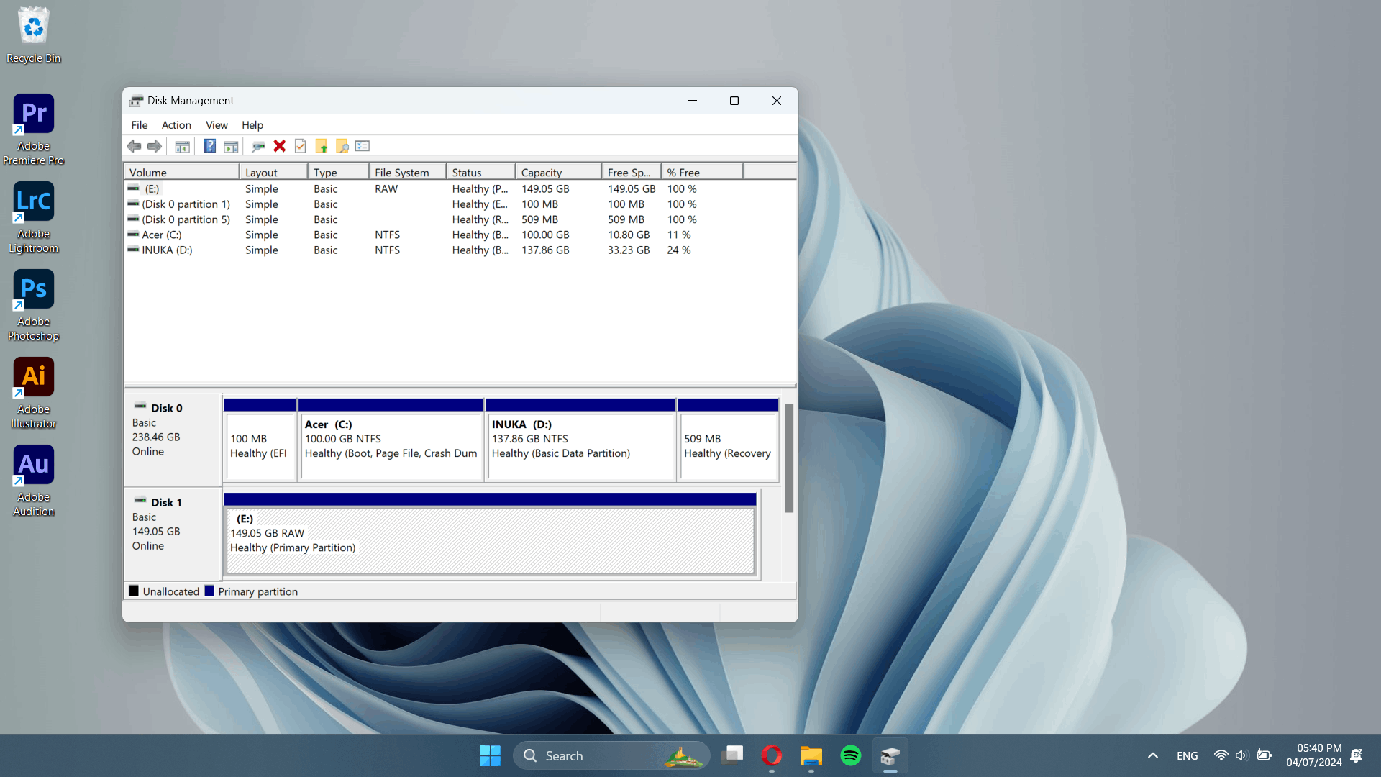The image size is (1381, 777).
Task: Open the notification bell tray icon
Action: click(x=1357, y=755)
